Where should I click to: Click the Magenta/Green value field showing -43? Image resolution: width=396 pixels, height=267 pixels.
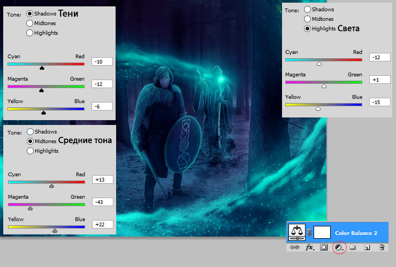click(103, 202)
